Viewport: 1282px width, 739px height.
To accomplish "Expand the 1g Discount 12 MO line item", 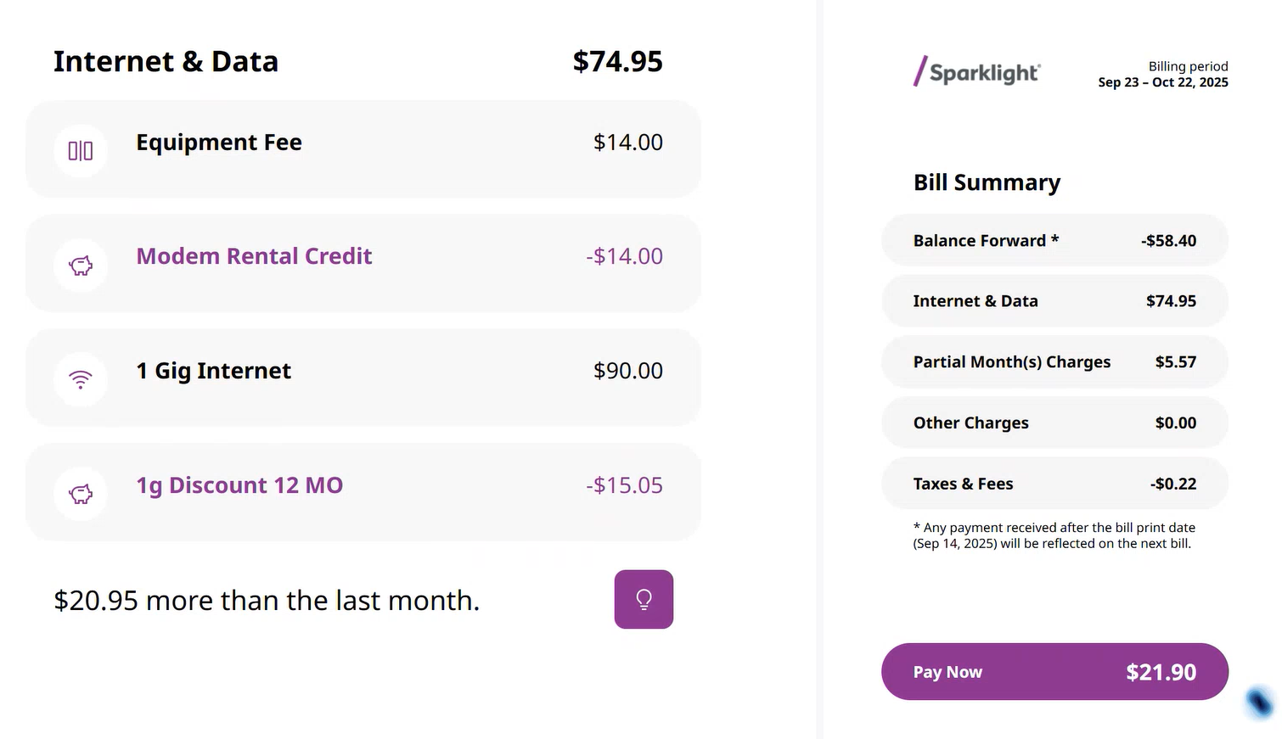I will click(x=363, y=492).
